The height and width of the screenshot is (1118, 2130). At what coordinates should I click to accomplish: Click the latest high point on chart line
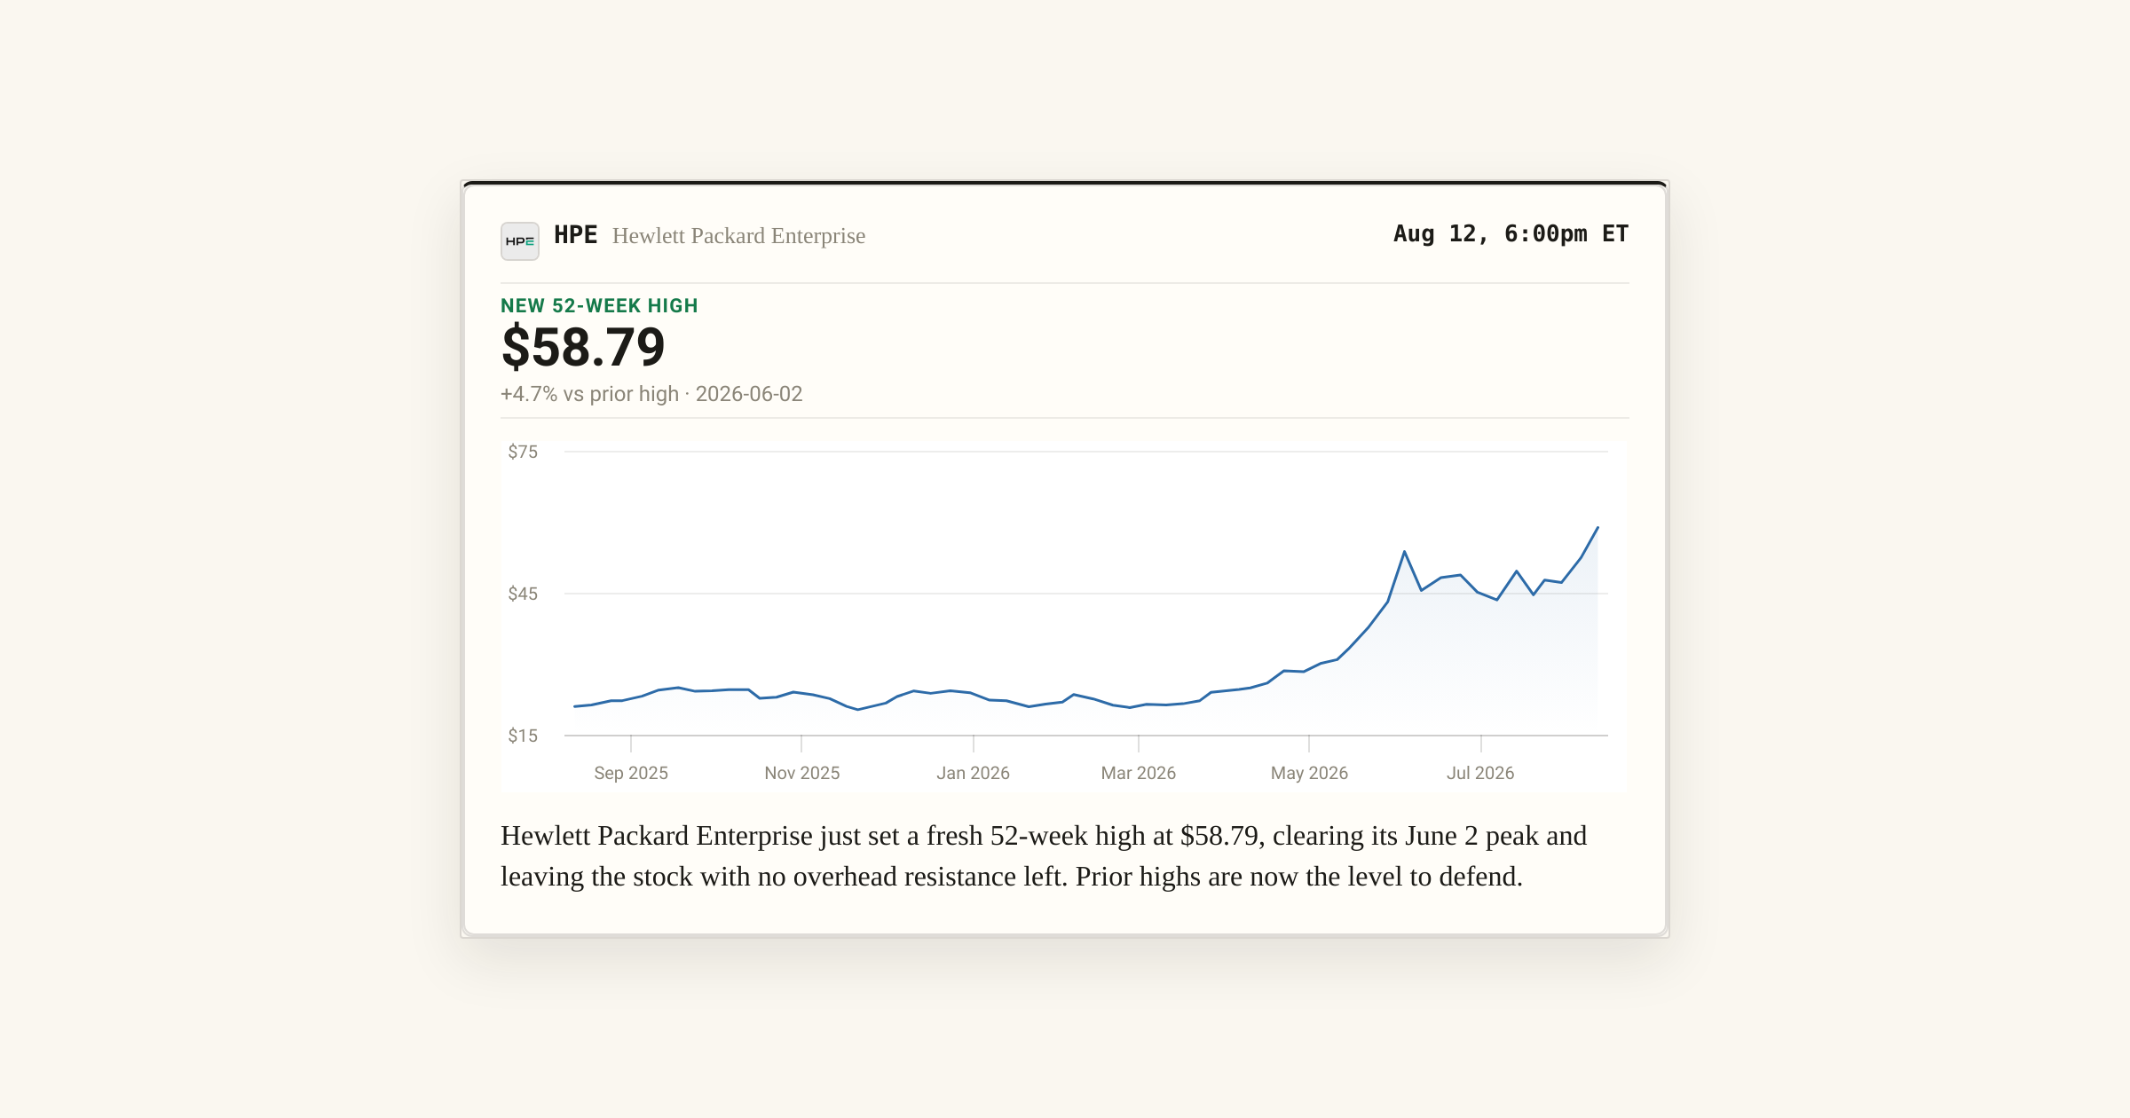[x=1597, y=528]
